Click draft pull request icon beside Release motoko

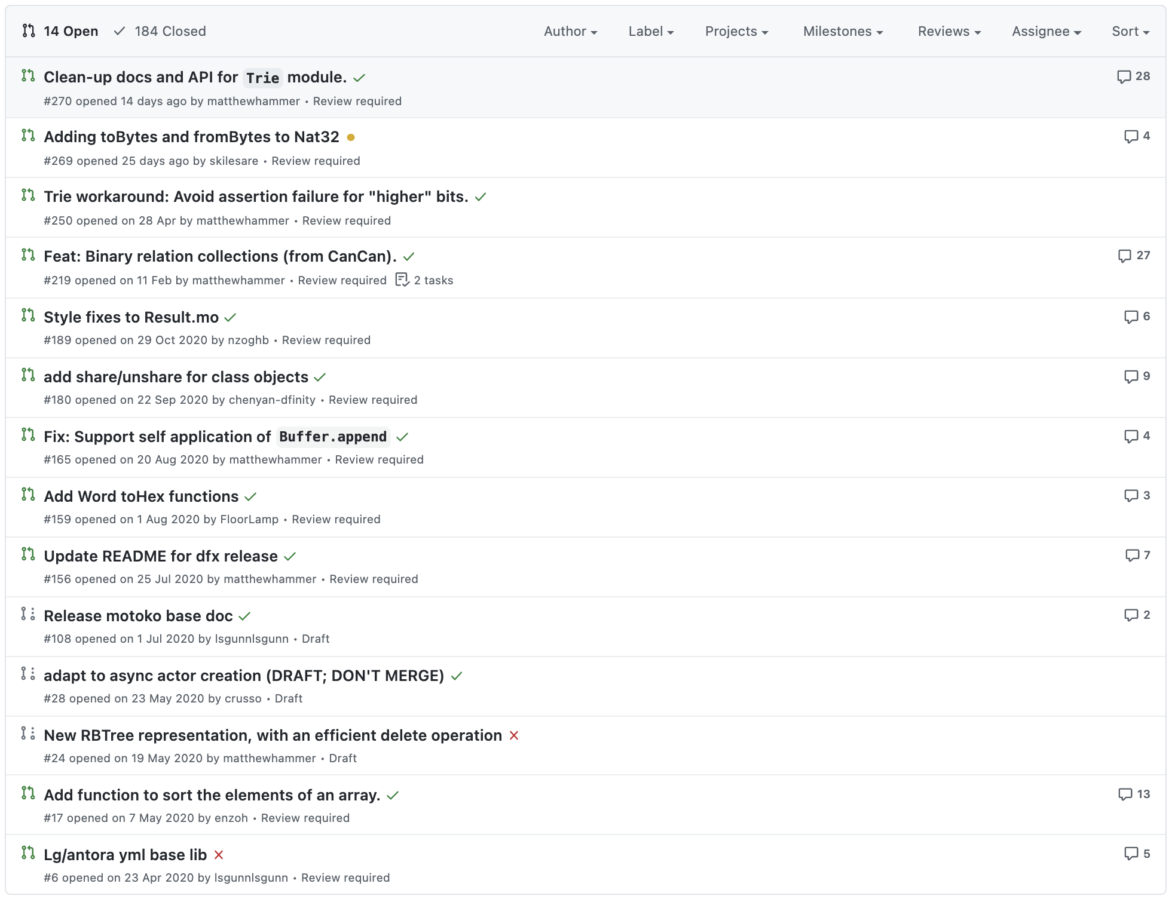pyautogui.click(x=27, y=614)
